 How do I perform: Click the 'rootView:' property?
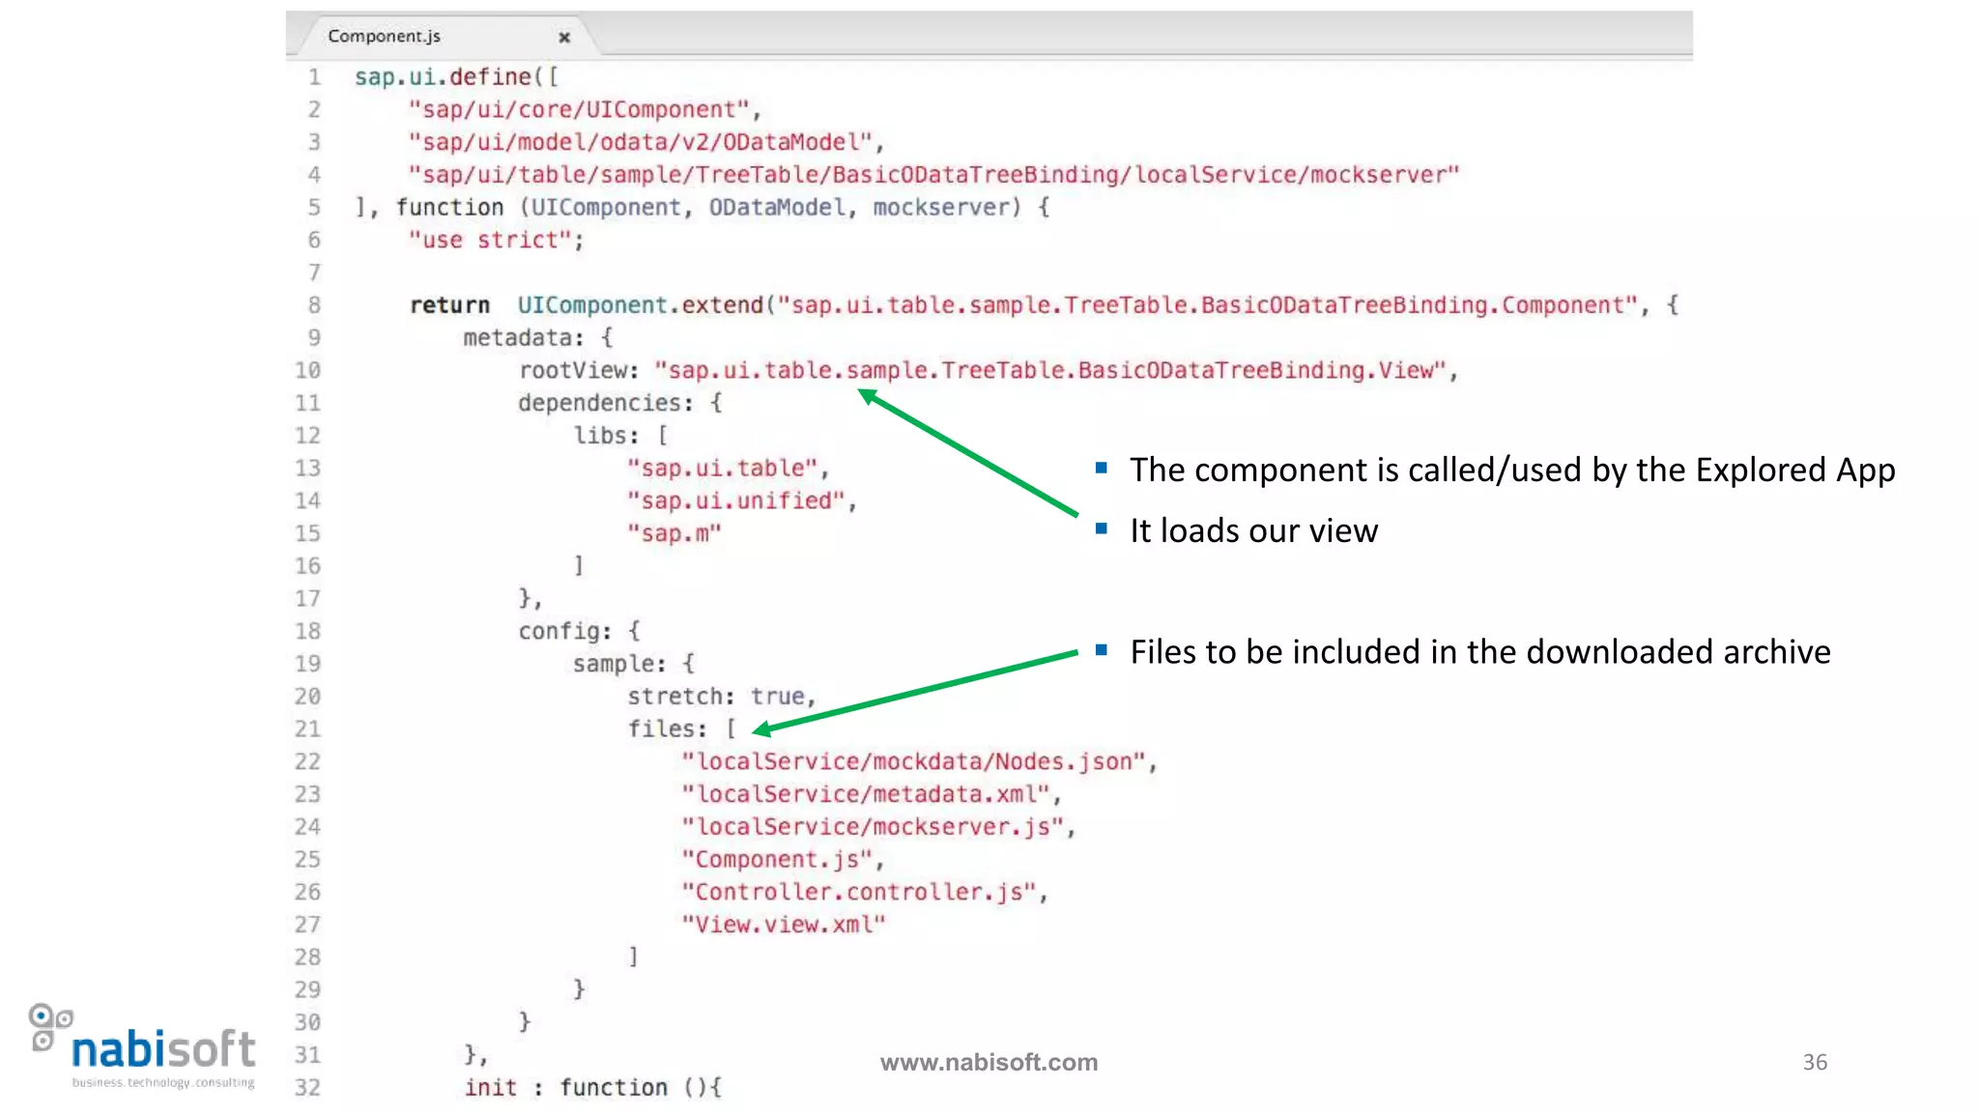pyautogui.click(x=579, y=371)
